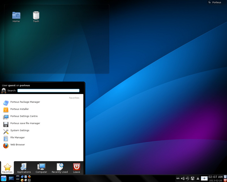This screenshot has height=182, width=227.
Task: Click the grey globe icon in the quick launcher
Action: click(x=26, y=180)
